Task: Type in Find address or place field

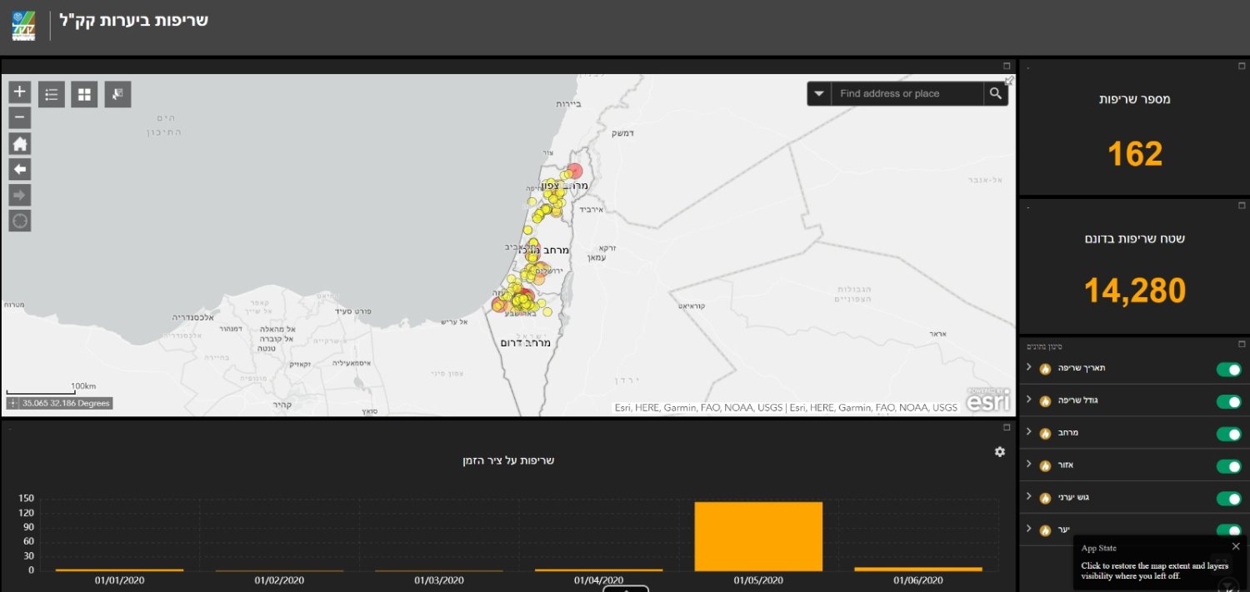Action: tap(907, 93)
